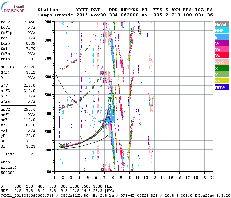The height and width of the screenshot is (198, 231).
Task: Click the 900 height axis label
Action: (x=48, y=22)
